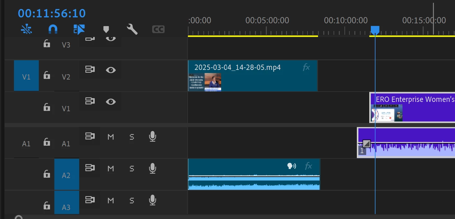Enable voice-over record on A1
This screenshot has width=455, height=219.
pyautogui.click(x=152, y=136)
